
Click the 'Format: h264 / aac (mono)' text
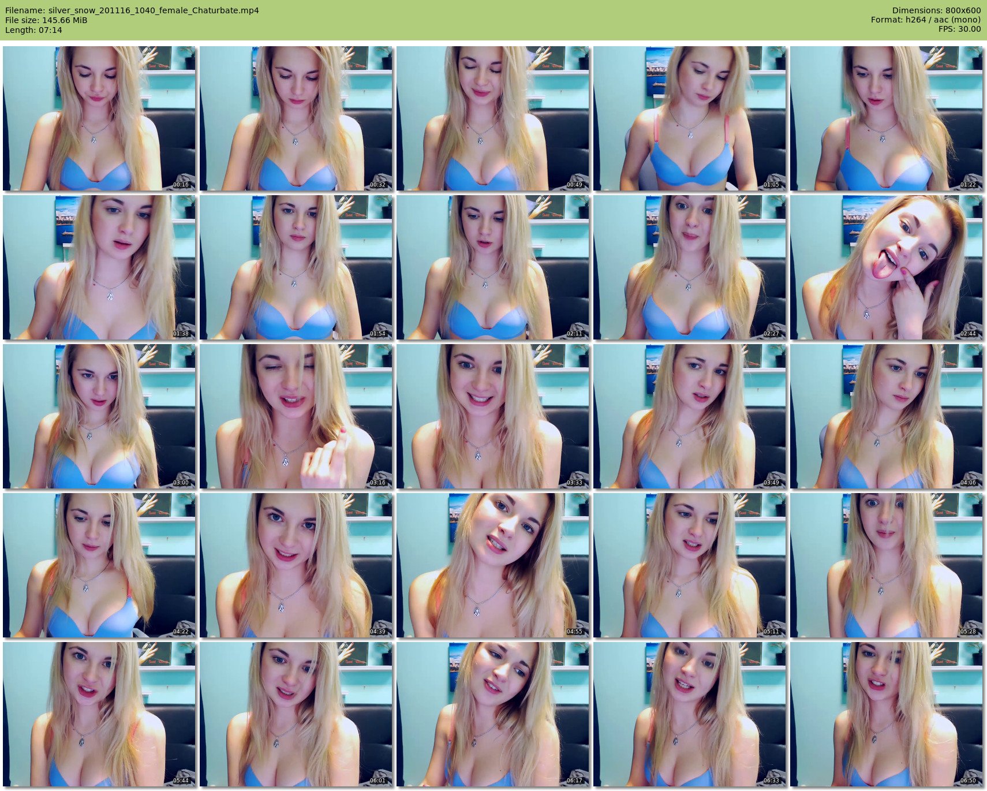click(926, 20)
